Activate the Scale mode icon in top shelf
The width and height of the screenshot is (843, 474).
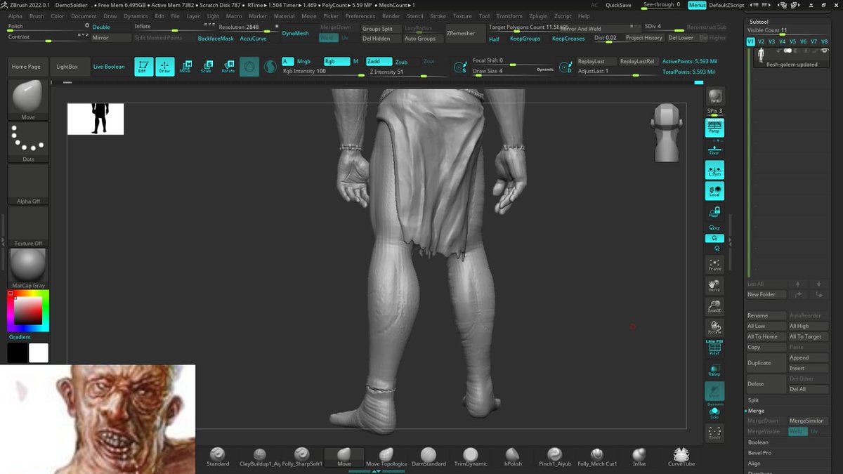[x=207, y=66]
